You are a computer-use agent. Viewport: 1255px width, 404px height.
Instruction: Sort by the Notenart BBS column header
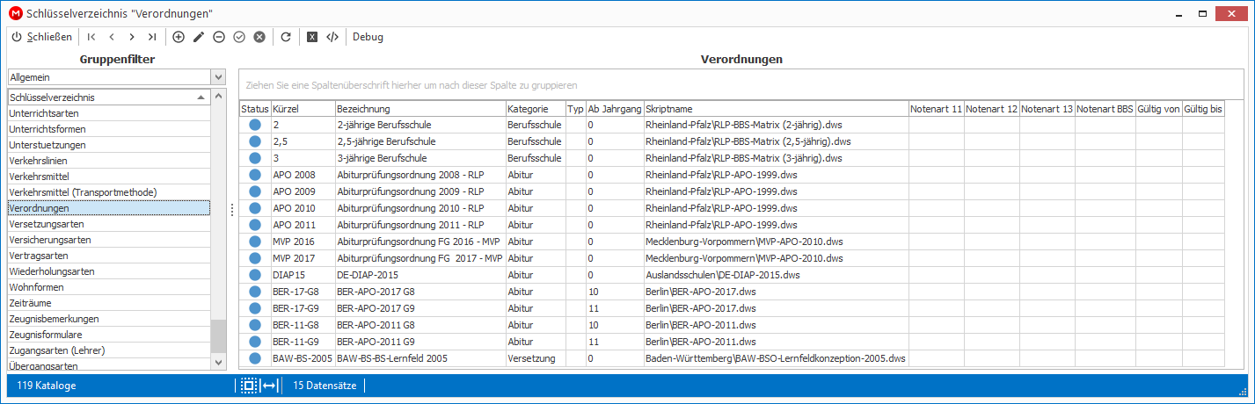1105,109
